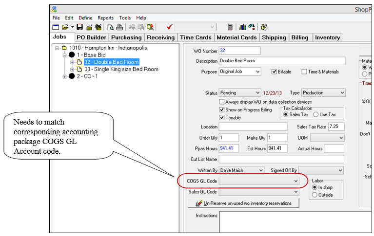
Task: Open the Reports menu
Action: tap(105, 18)
